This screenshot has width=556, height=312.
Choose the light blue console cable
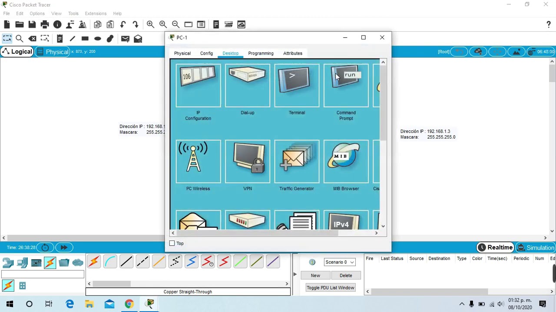tap(110, 262)
